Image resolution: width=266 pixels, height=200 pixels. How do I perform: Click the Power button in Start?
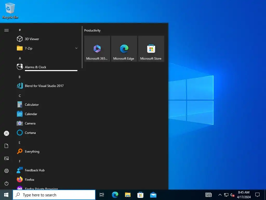tap(6, 183)
